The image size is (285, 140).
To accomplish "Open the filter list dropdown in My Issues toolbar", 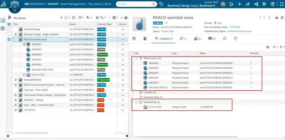I will click(81, 17).
